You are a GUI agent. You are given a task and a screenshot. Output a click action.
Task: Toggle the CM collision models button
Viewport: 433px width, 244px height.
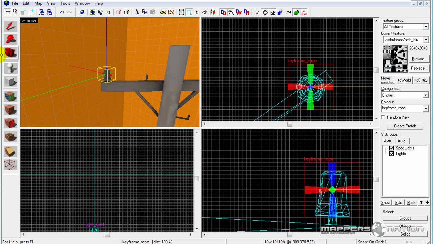288,12
